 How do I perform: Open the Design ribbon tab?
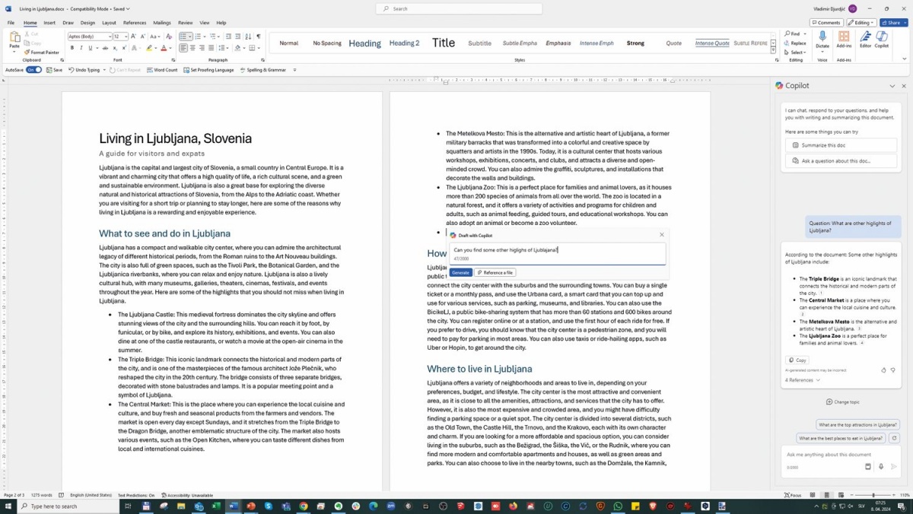pyautogui.click(x=87, y=23)
